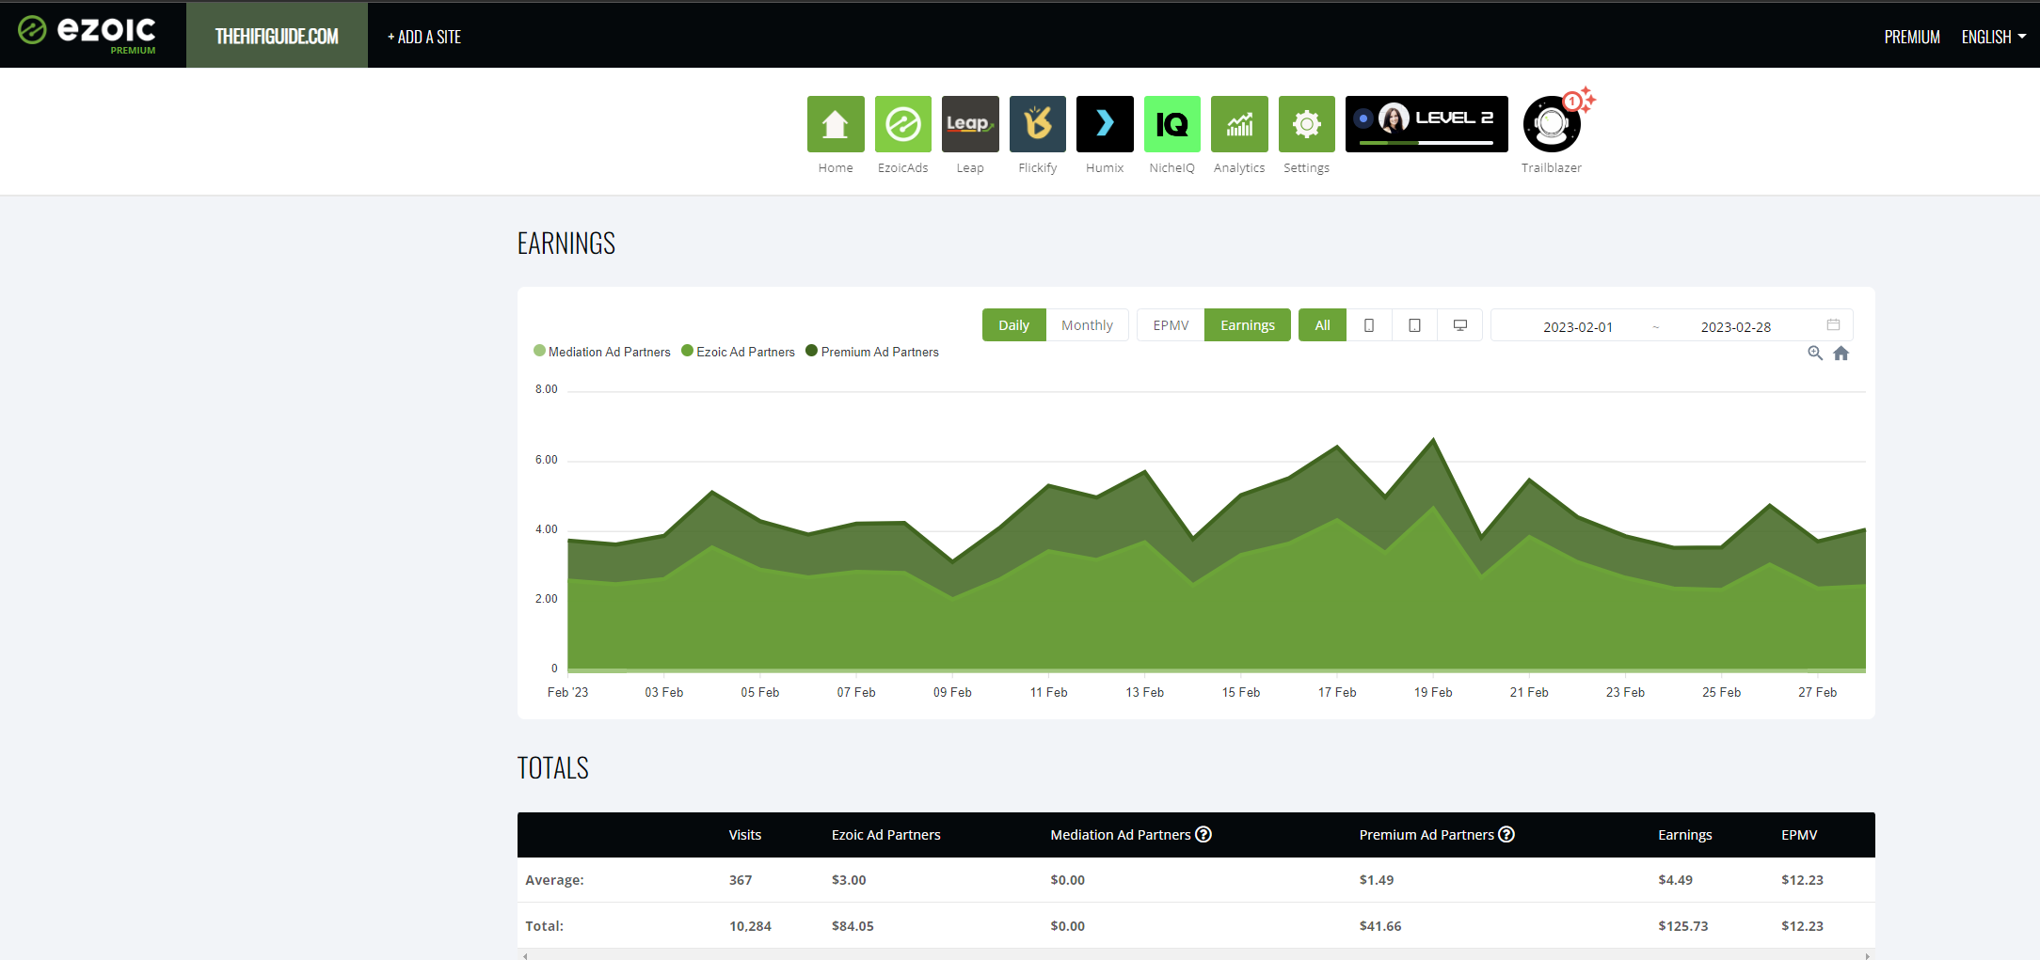
Task: Click total visits value 10,284
Action: coord(750,926)
